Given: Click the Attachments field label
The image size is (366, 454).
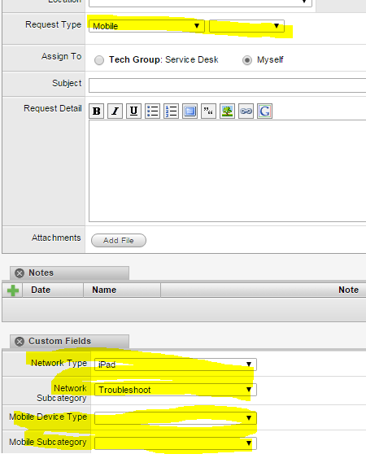Looking at the screenshot, I should pyautogui.click(x=56, y=238).
